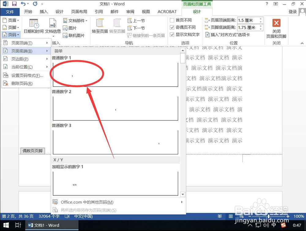306x231 pixels.
Task: Choose Remove Page Numbers (删除页码)
Action: pyautogui.click(x=26, y=83)
